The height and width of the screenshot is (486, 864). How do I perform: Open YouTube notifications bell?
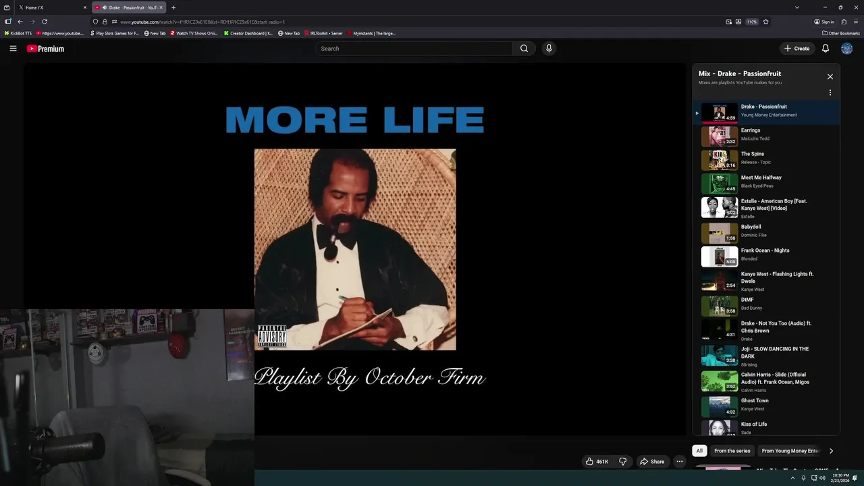(826, 49)
